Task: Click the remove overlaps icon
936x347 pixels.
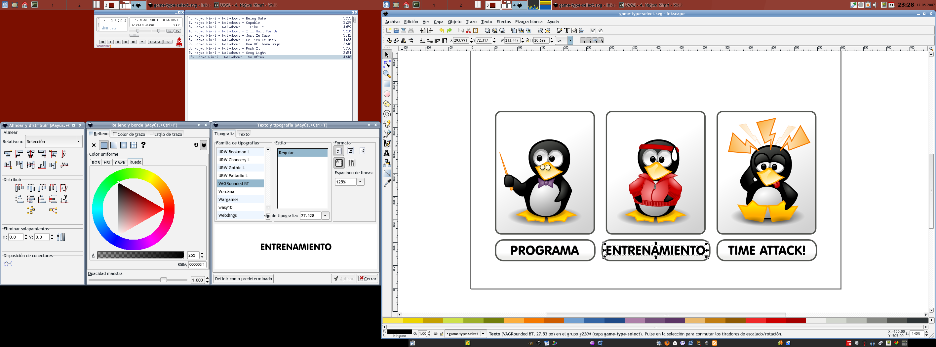Action: click(x=61, y=237)
